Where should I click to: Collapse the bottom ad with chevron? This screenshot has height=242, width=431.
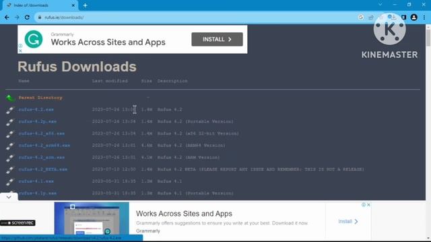9,197
